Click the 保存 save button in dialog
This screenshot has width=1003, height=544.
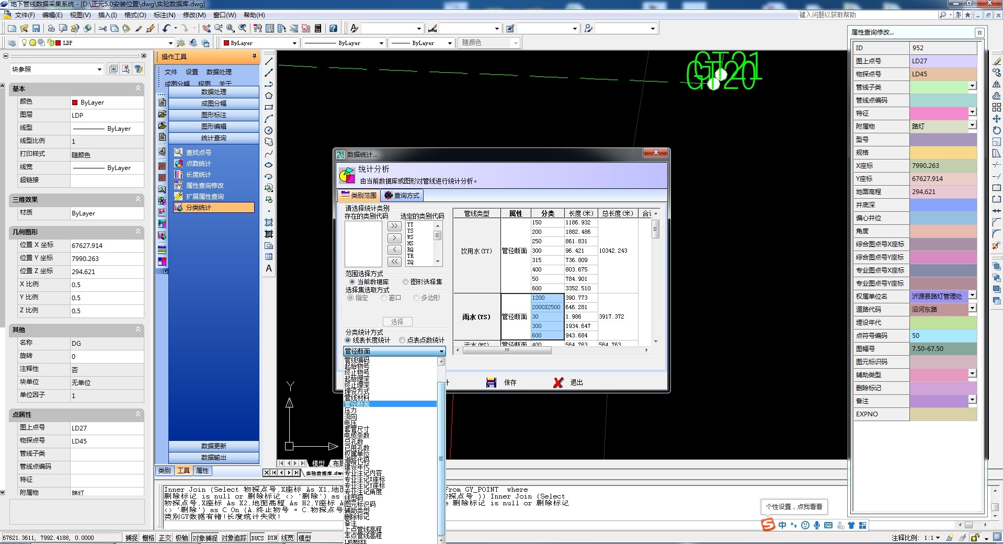pos(501,383)
